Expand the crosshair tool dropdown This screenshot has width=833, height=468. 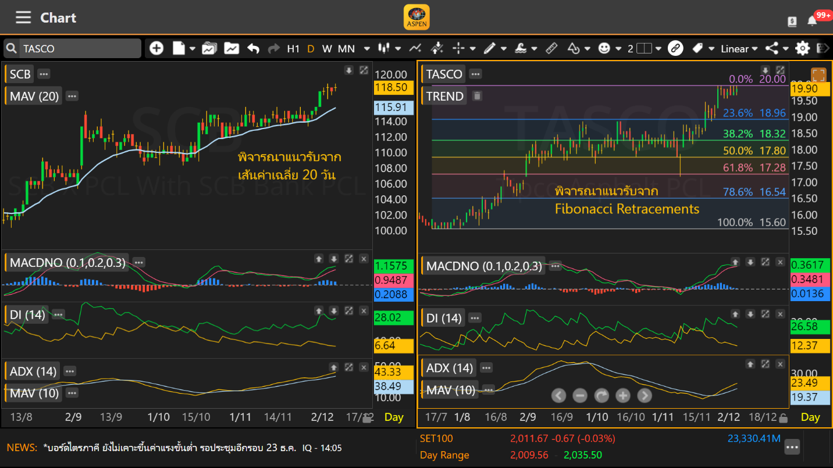(x=472, y=49)
